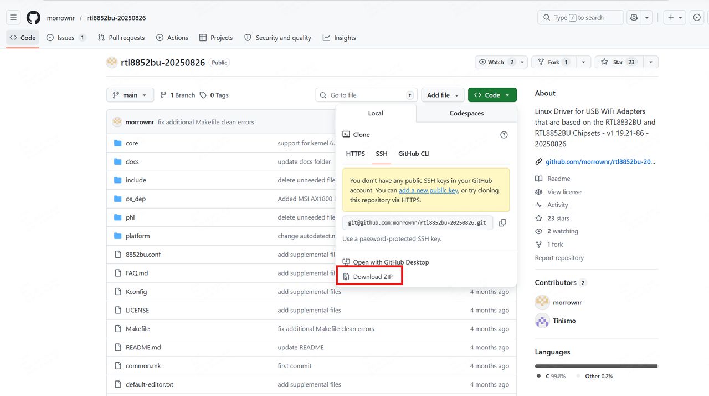The width and height of the screenshot is (709, 396).
Task: Expand the Add file dropdown
Action: (x=443, y=95)
